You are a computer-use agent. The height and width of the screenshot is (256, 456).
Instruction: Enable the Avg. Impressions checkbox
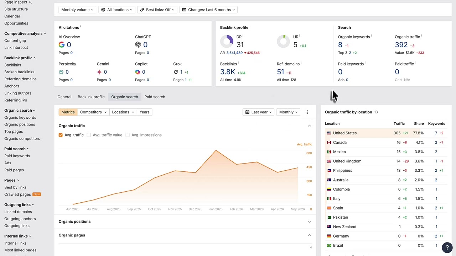(x=128, y=135)
